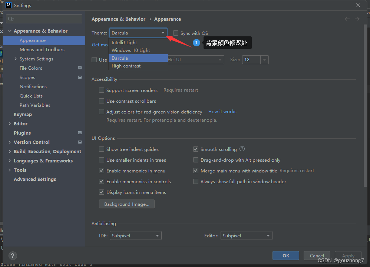This screenshot has height=267, width=370.
Task: Click the font Size value field
Action: point(251,60)
